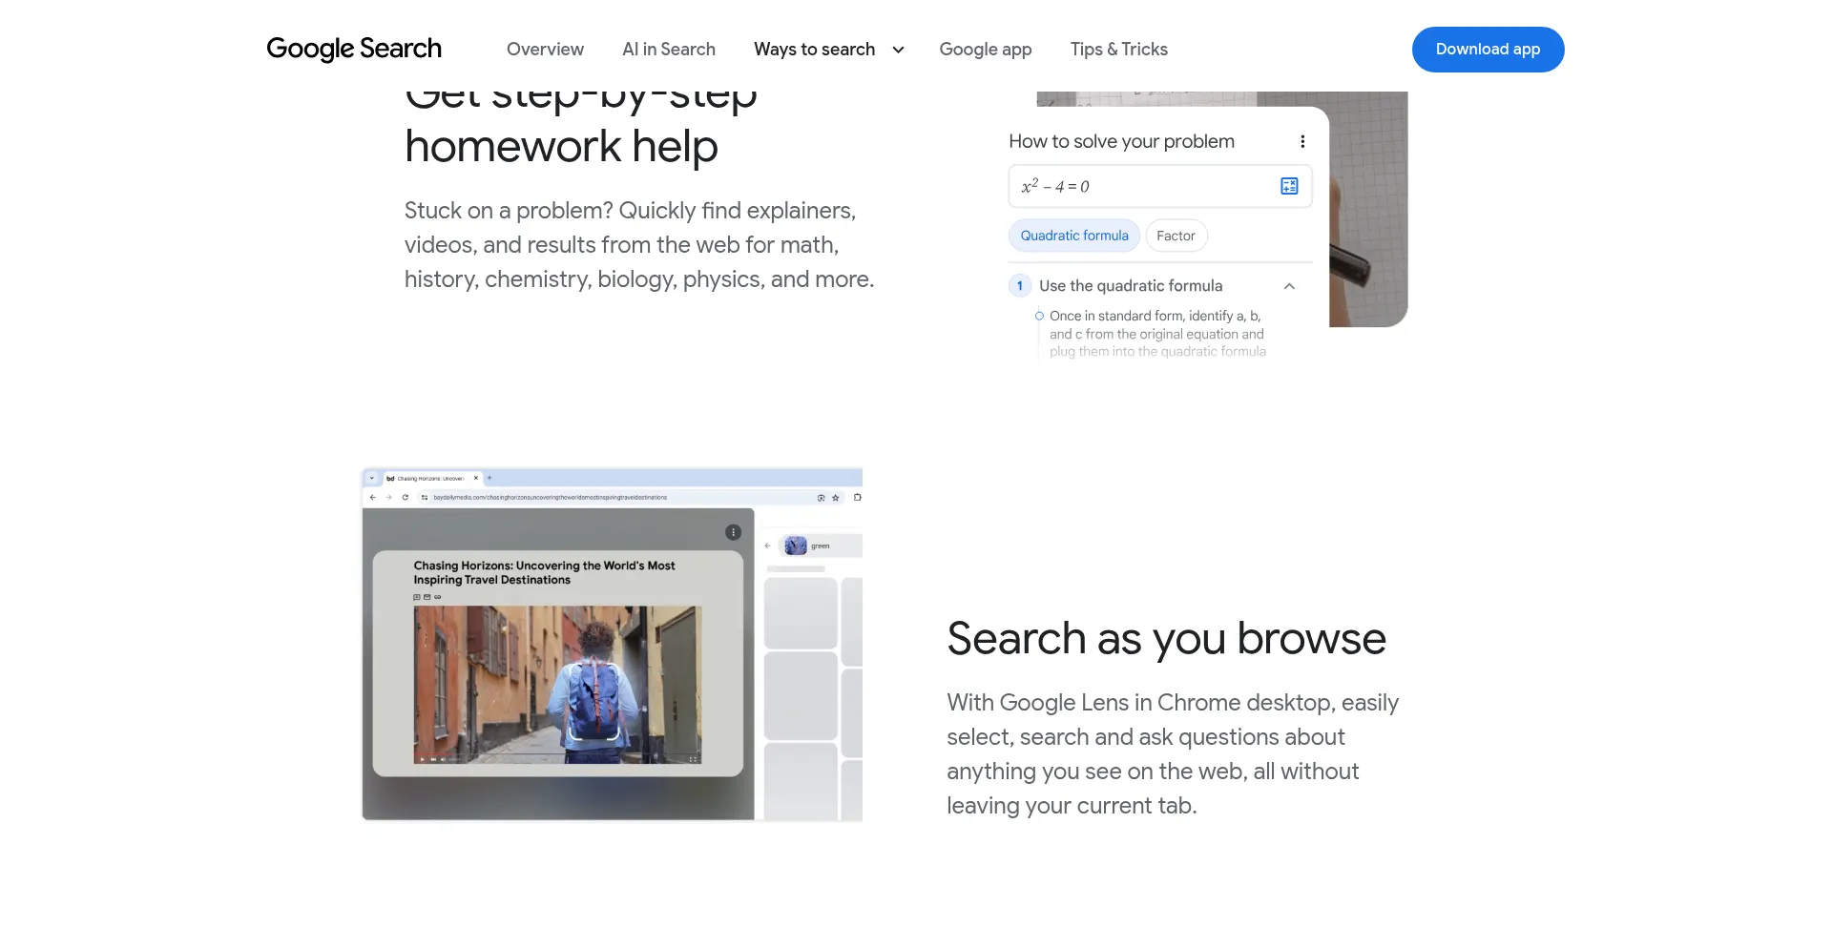
Task: Go to the Overview nav item
Action: point(545,49)
